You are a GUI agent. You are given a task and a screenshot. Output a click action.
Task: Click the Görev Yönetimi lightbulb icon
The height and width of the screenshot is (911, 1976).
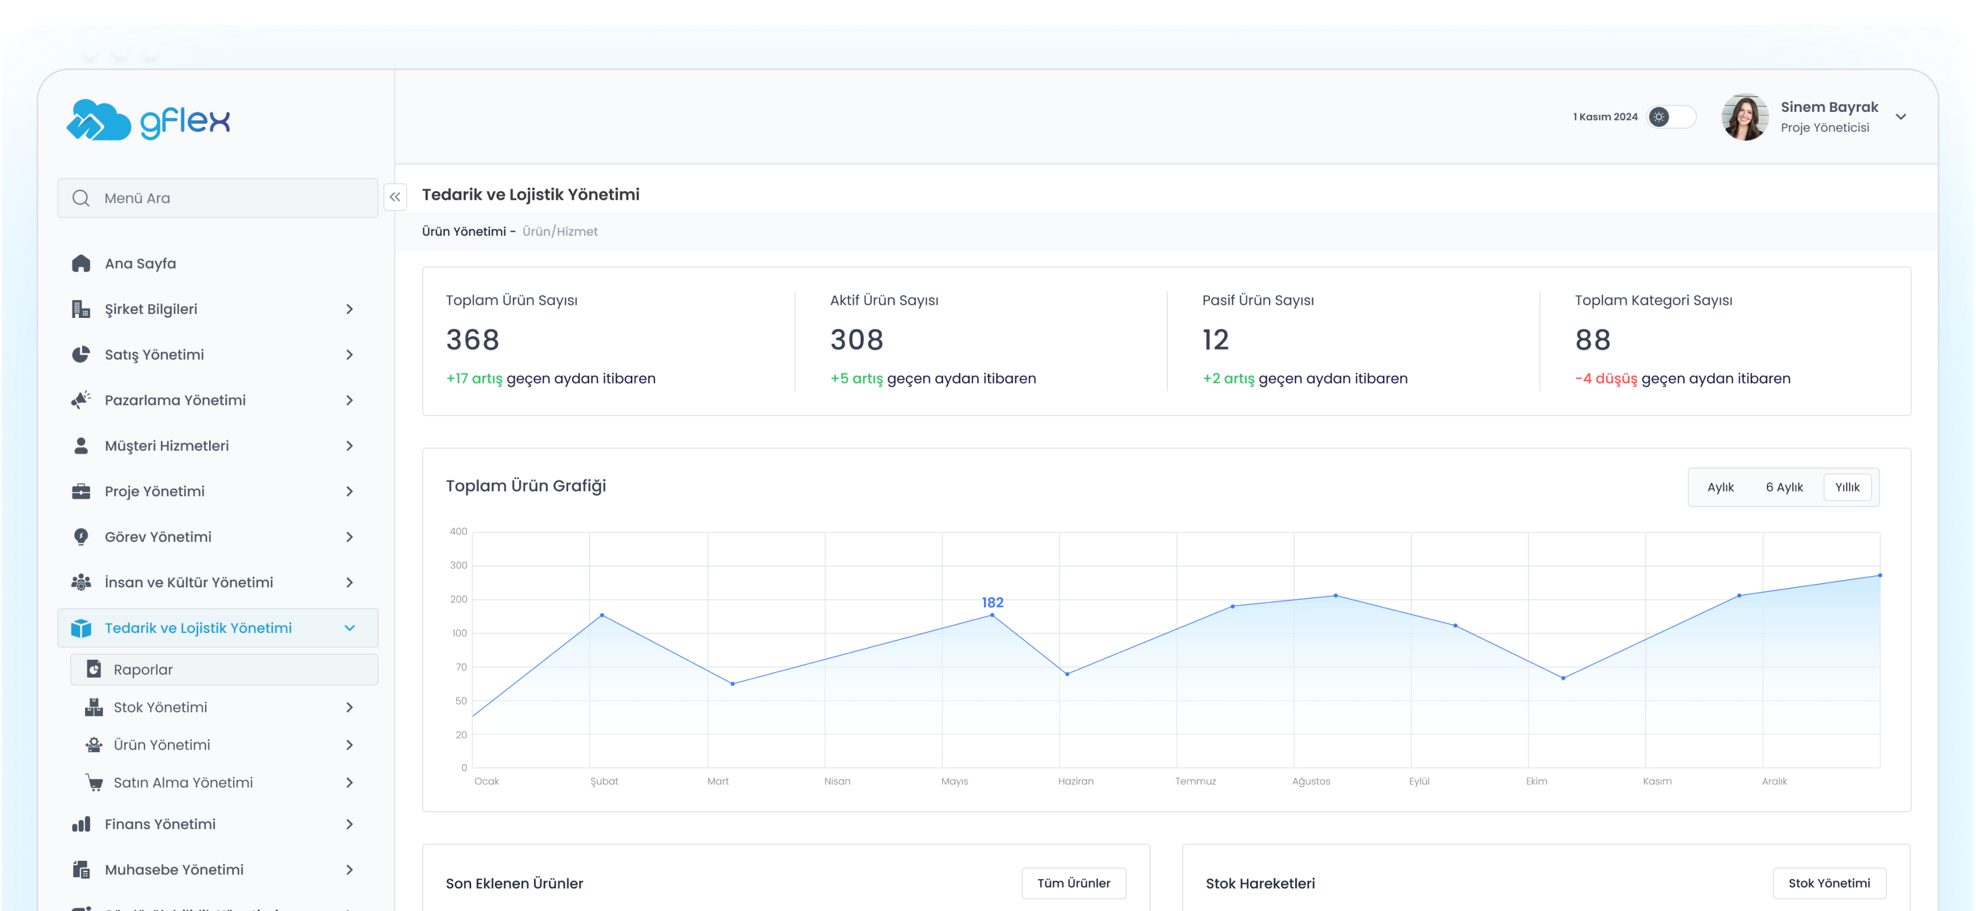(81, 537)
